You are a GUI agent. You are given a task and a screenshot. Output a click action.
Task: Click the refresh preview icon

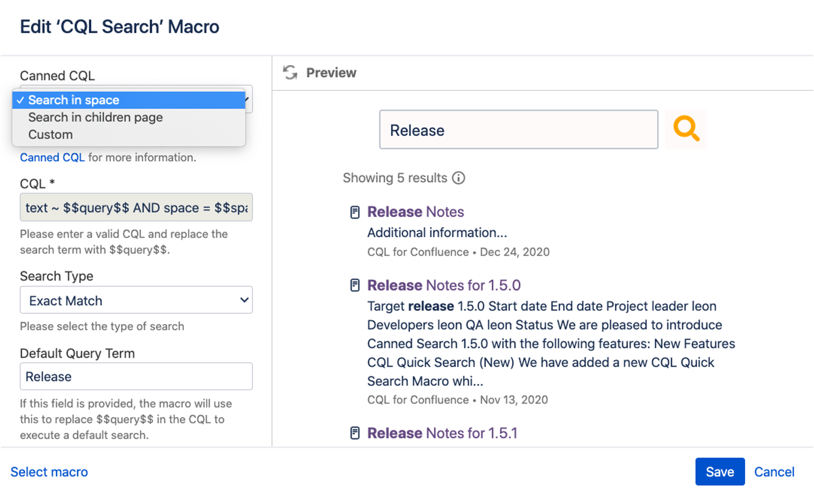coord(290,72)
